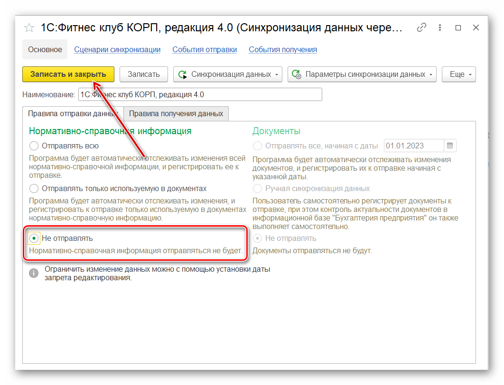Open the calendar date picker
This screenshot has width=504, height=385.
point(450,146)
